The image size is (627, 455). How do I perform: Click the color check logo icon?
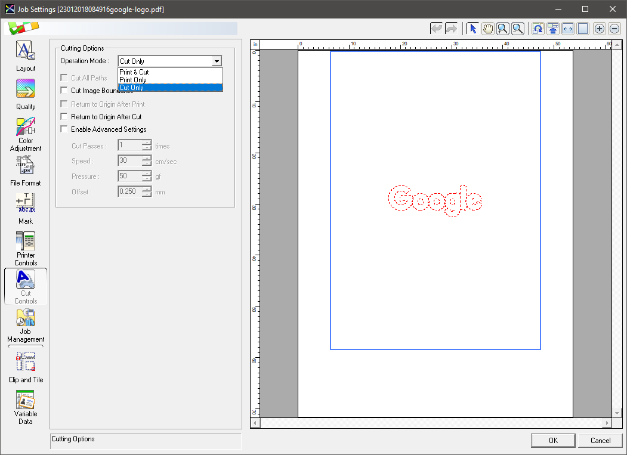(x=24, y=28)
